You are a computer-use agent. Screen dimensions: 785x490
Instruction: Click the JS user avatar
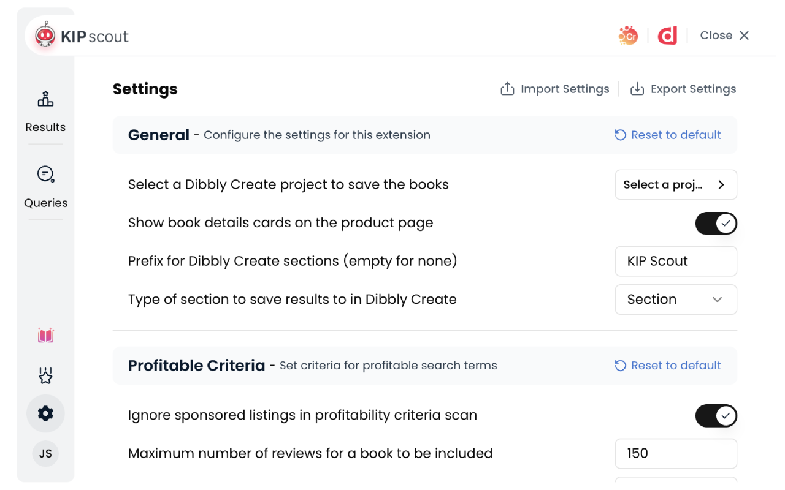point(45,454)
